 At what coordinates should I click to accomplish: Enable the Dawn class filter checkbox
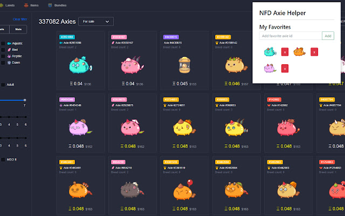coord(3,63)
